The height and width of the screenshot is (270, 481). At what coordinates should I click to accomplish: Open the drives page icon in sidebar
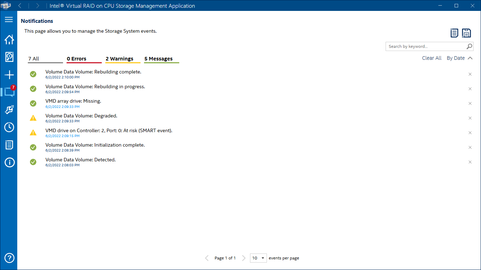pyautogui.click(x=9, y=57)
